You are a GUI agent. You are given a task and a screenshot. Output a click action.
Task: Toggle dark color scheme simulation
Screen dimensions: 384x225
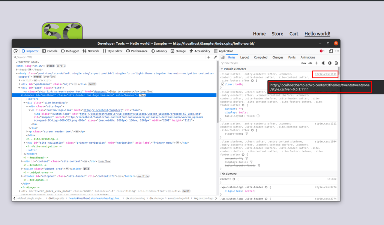(330, 63)
